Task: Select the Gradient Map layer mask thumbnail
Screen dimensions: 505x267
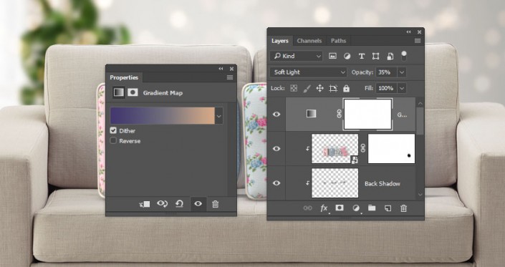Action: point(367,115)
